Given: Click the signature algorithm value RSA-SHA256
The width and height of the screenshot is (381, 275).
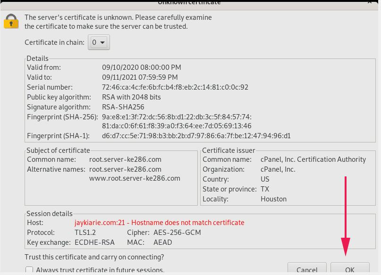Looking at the screenshot, I should pos(123,107).
